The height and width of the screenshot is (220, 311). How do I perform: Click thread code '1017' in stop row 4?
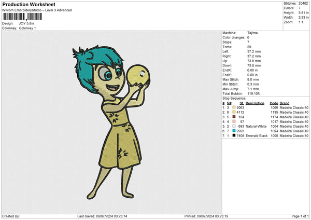click(x=274, y=121)
